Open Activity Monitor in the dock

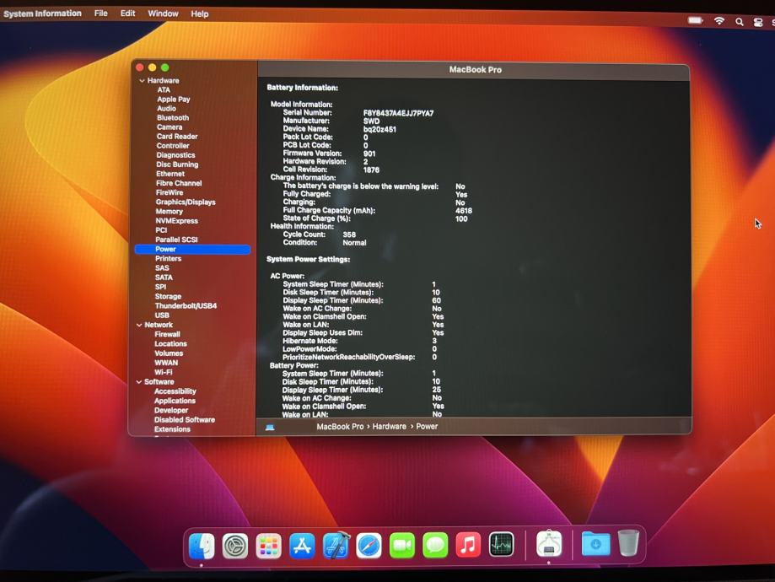point(502,546)
